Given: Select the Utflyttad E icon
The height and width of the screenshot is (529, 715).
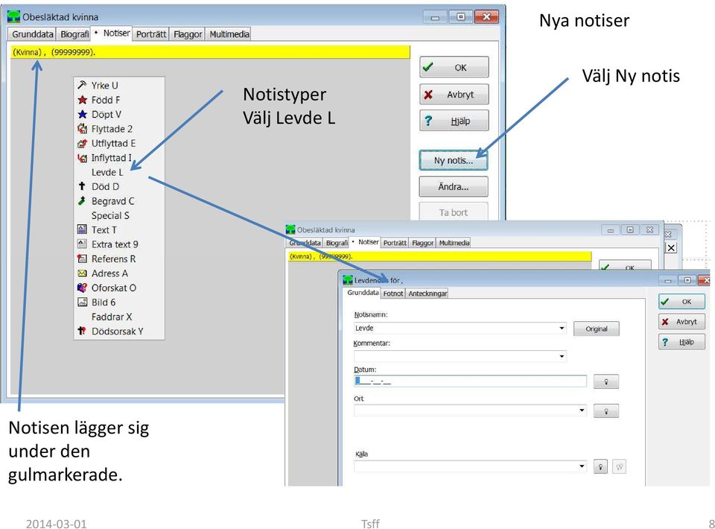Looking at the screenshot, I should [82, 143].
